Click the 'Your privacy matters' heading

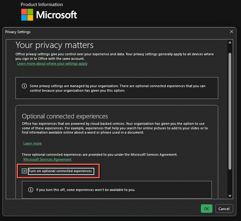54,45
